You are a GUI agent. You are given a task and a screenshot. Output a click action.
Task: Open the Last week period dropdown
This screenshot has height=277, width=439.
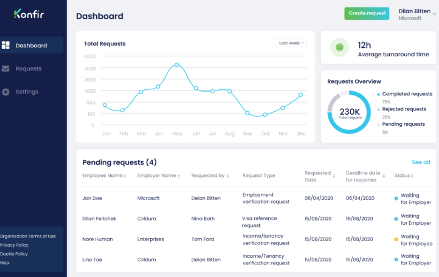[x=291, y=43]
